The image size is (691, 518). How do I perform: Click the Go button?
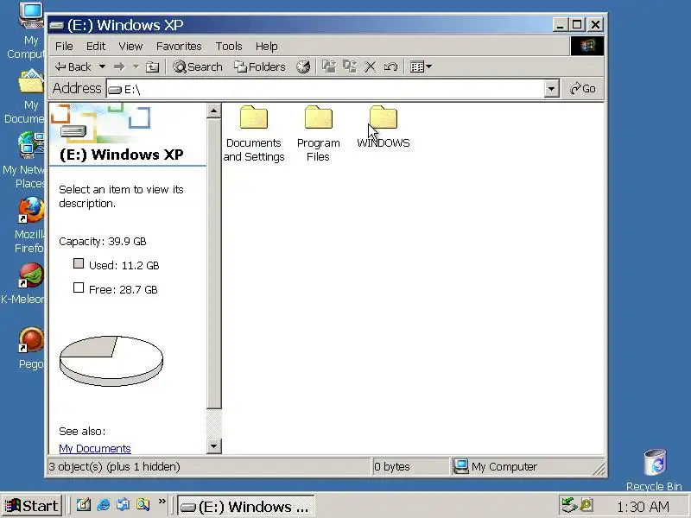[582, 89]
